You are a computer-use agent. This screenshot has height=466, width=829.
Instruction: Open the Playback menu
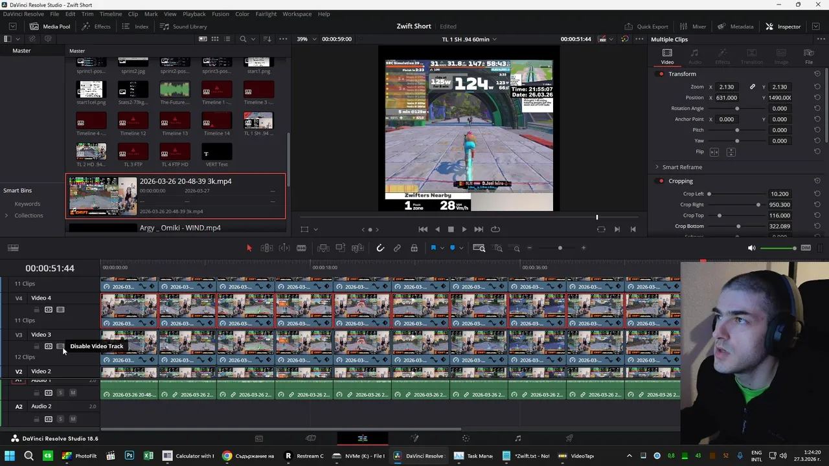pyautogui.click(x=194, y=14)
